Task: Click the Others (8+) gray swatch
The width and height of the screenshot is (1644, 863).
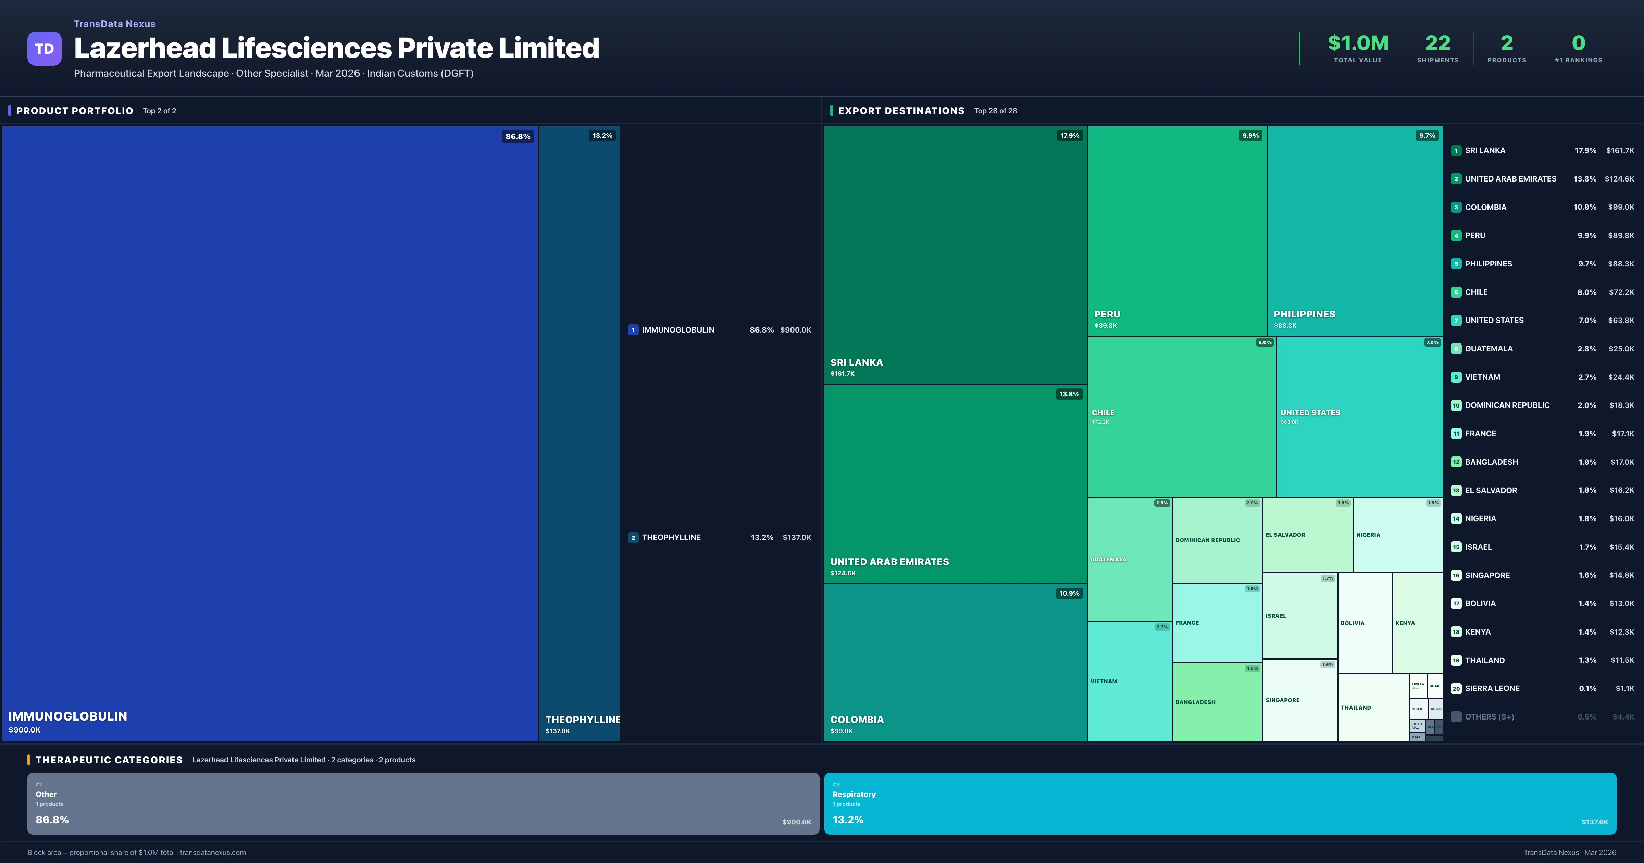Action: (x=1456, y=717)
